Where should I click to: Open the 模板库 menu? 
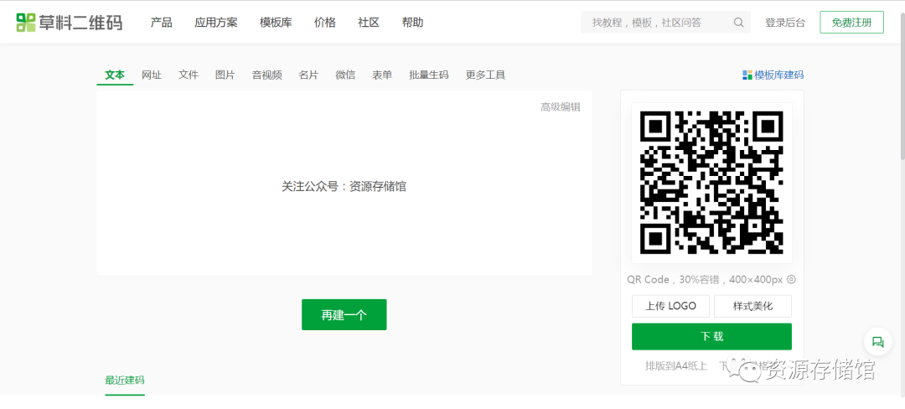coord(276,23)
